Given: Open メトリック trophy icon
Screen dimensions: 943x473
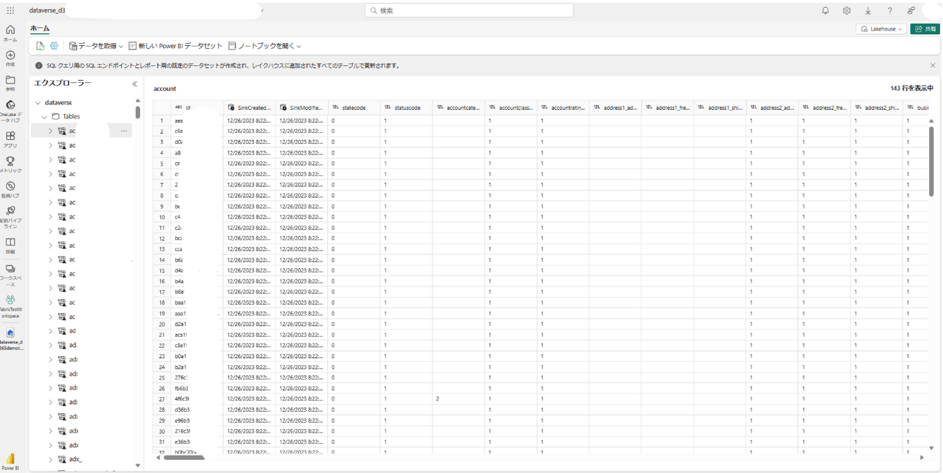Looking at the screenshot, I should [10, 164].
